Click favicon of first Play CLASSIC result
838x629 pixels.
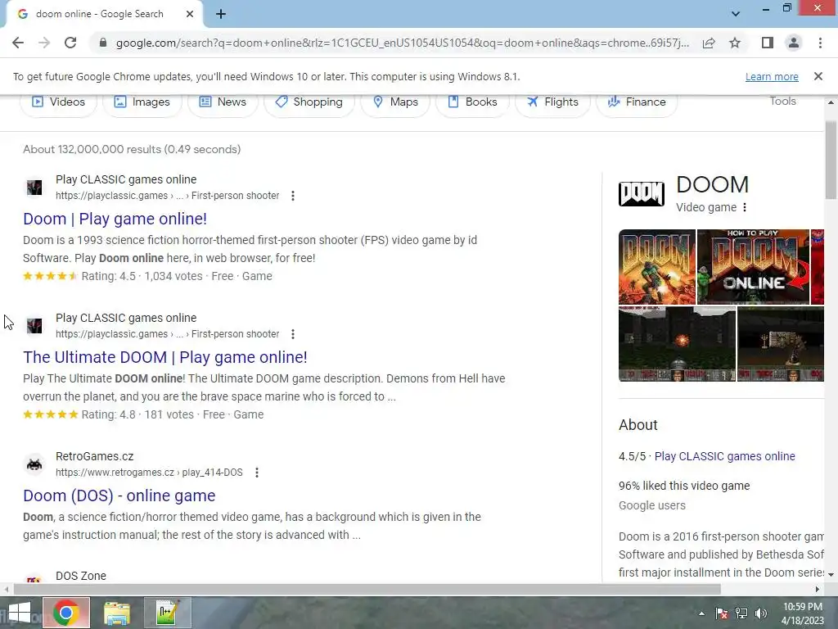tap(34, 188)
